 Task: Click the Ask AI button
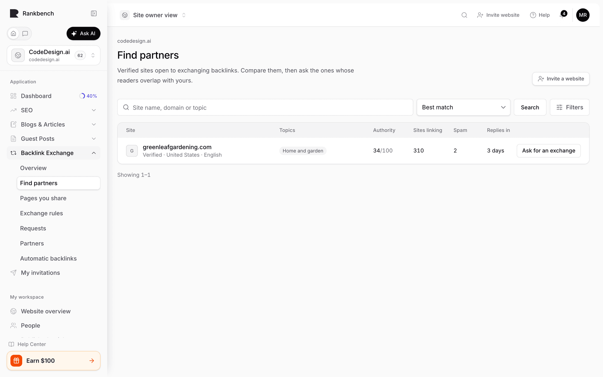[83, 33]
